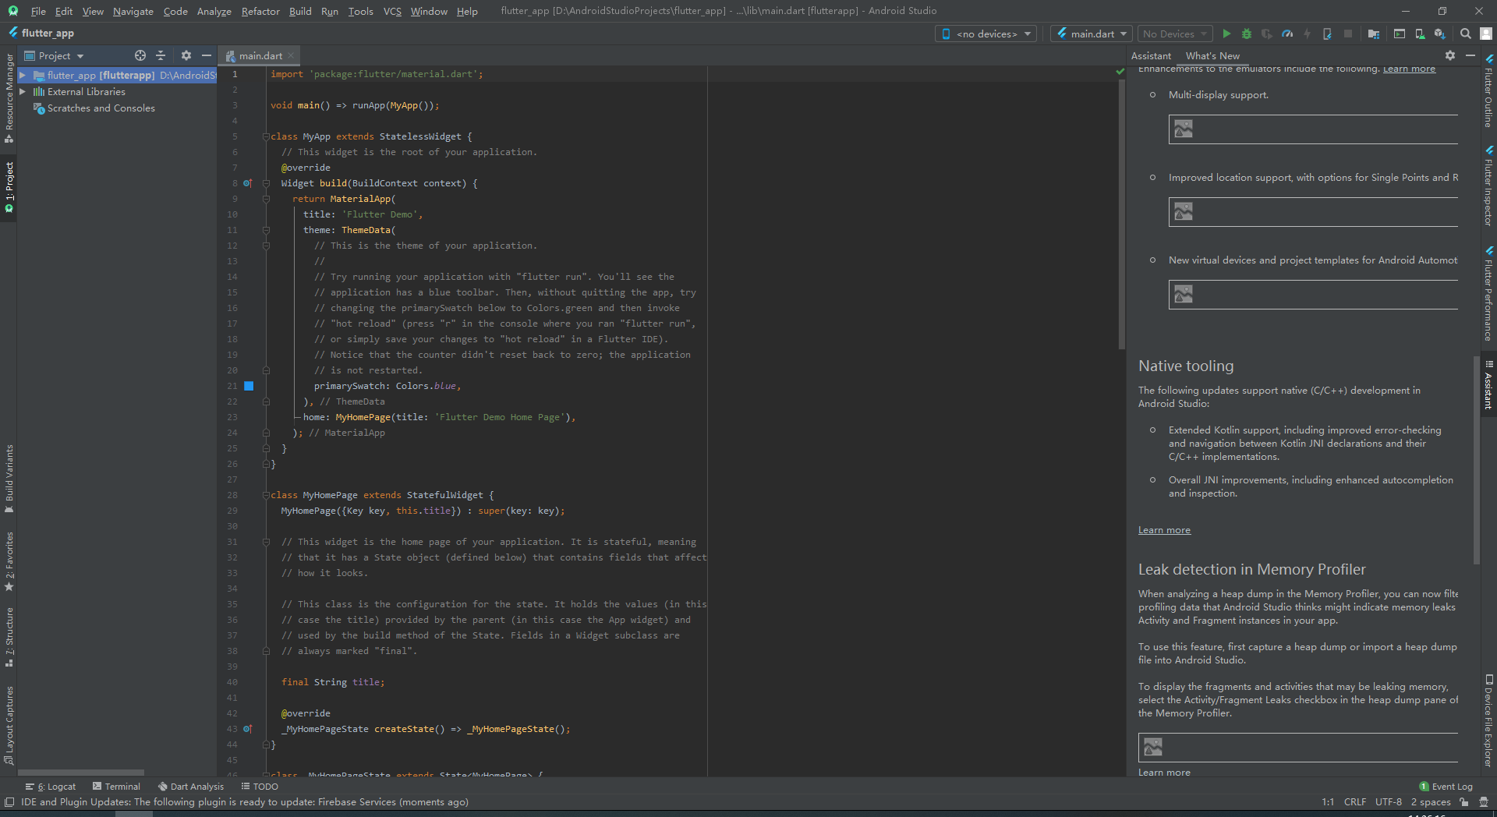Switch to the What's New tab
The image size is (1497, 817).
1212,55
